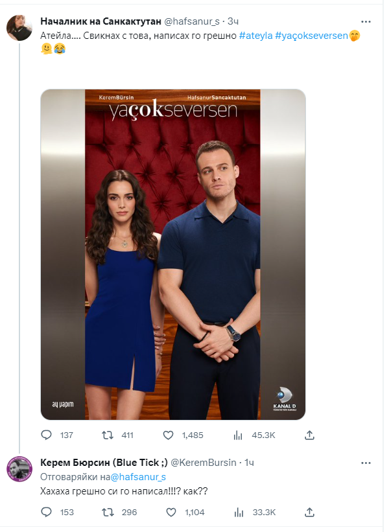Image resolution: width=389 pixels, height=532 pixels.
Task: Retweet Kerem Bürsin's reply
Action: click(108, 512)
